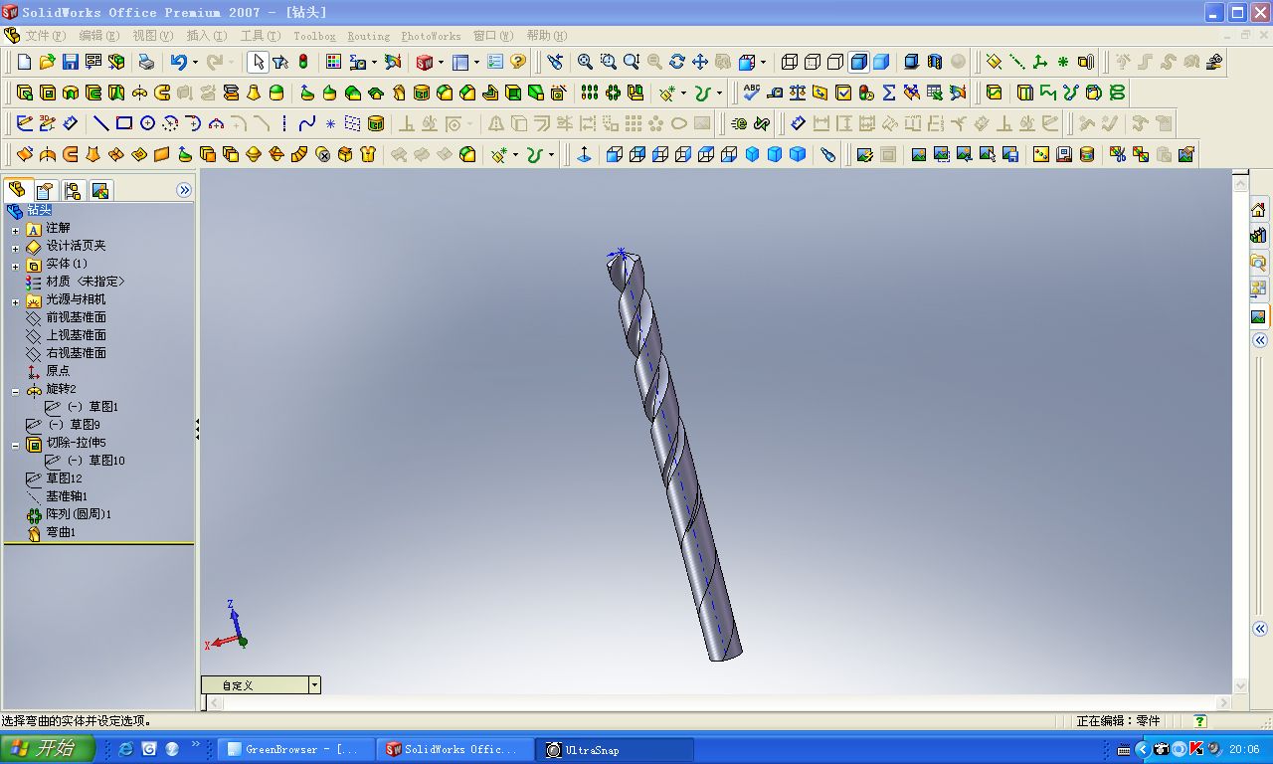Open Equations with the sigma icon
This screenshot has height=764, width=1273.
pos(889,93)
